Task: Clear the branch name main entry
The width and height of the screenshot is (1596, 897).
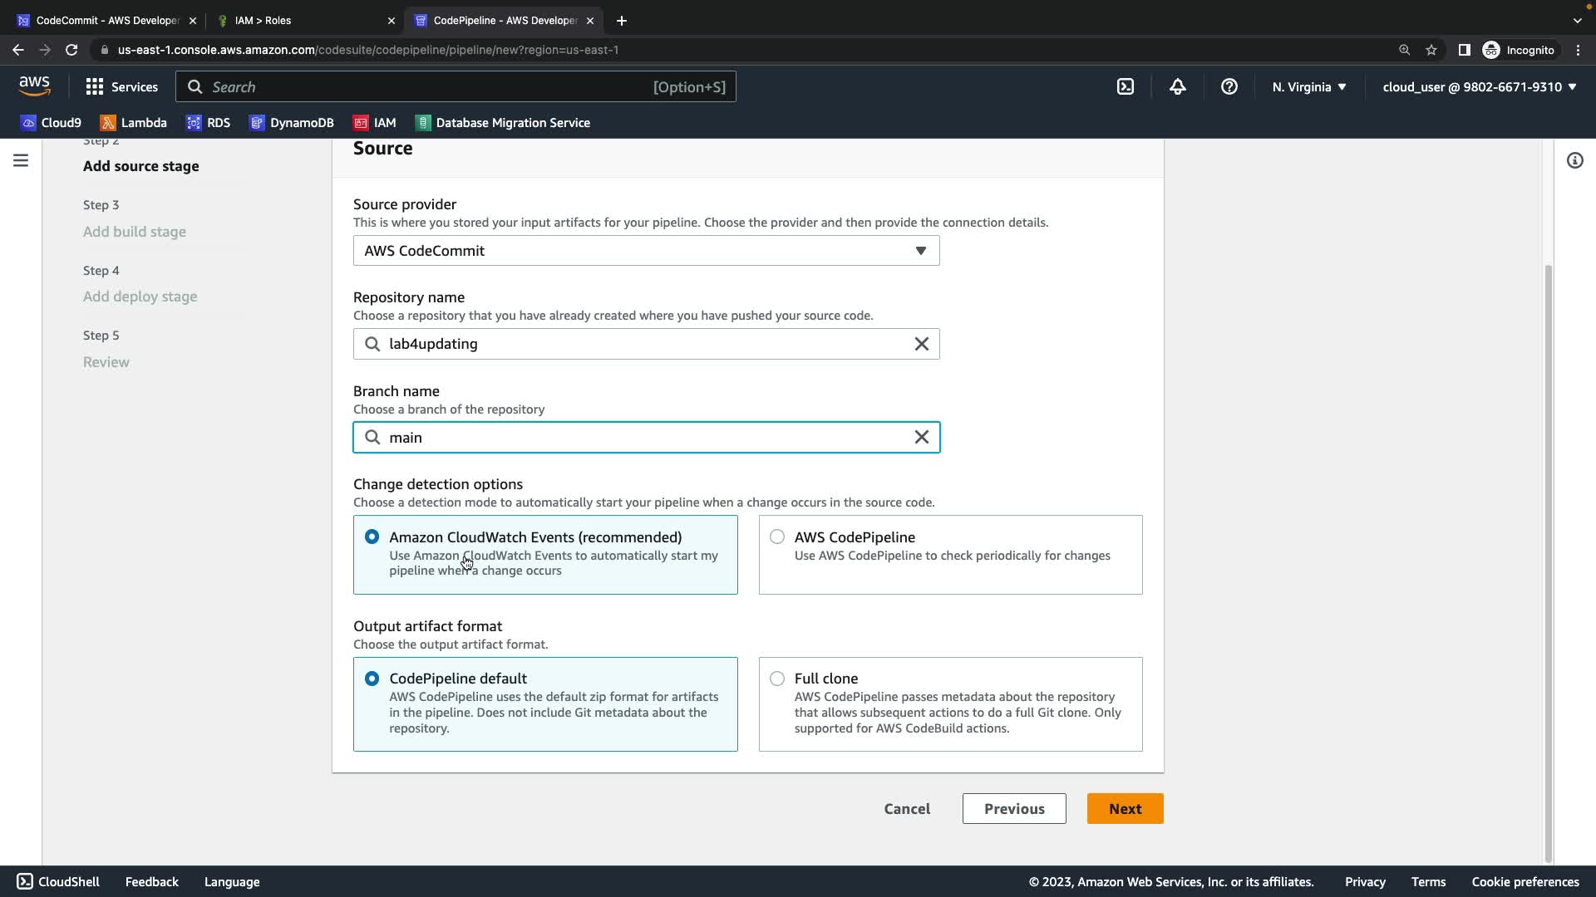Action: coord(921,438)
